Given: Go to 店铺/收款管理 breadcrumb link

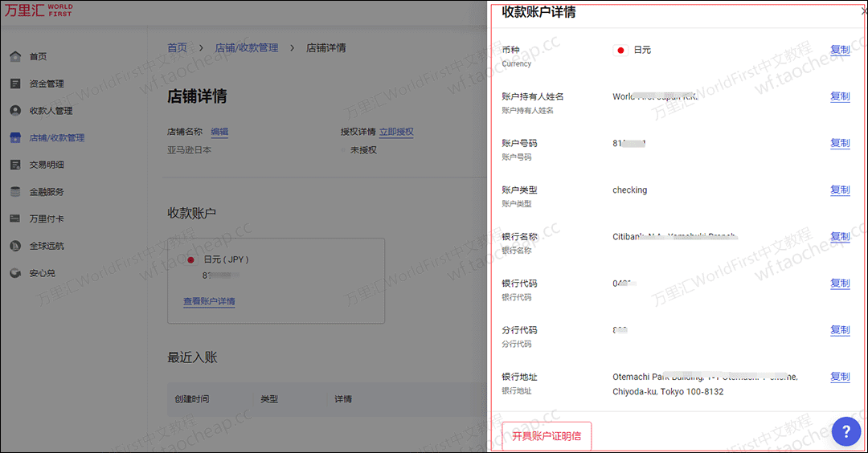Looking at the screenshot, I should pyautogui.click(x=247, y=48).
